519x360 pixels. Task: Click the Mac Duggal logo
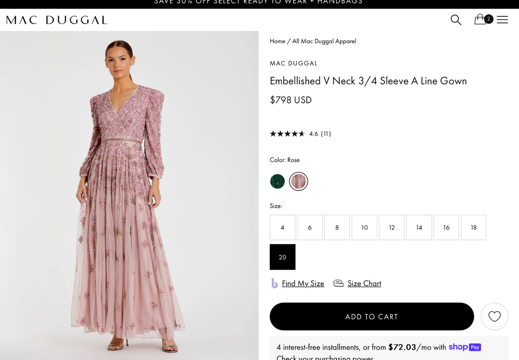coord(57,20)
